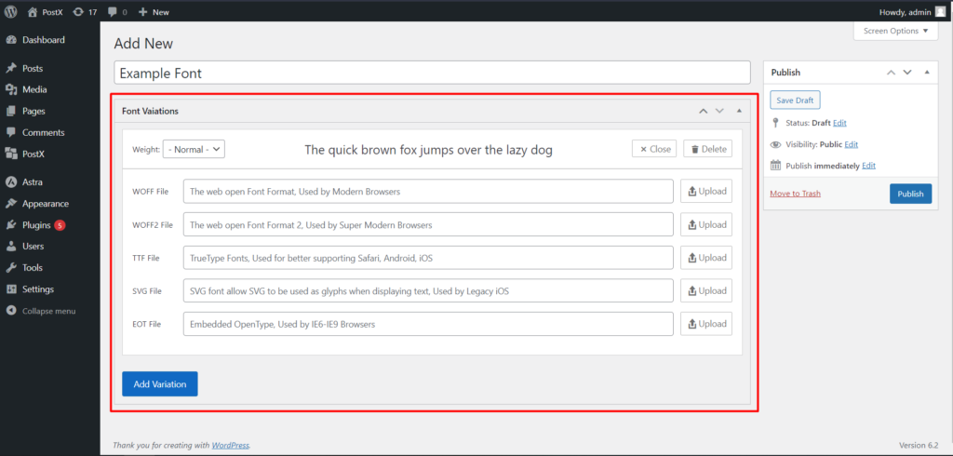Click the WOFF2 File input field
Screen dimensions: 953x456
(428, 224)
